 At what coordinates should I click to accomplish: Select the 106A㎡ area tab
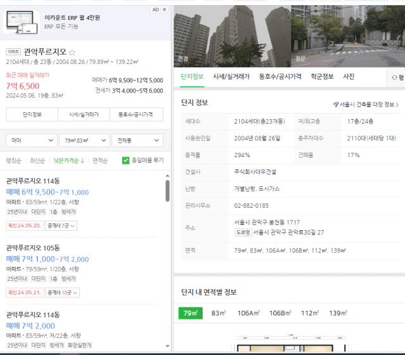pyautogui.click(x=249, y=313)
